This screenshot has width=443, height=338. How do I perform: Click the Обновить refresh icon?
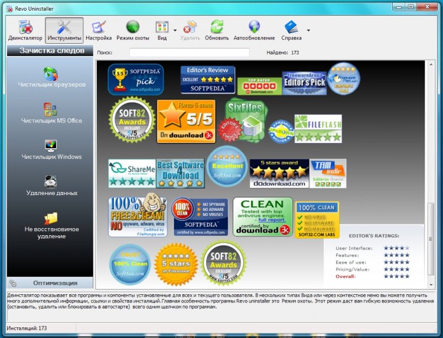217,30
